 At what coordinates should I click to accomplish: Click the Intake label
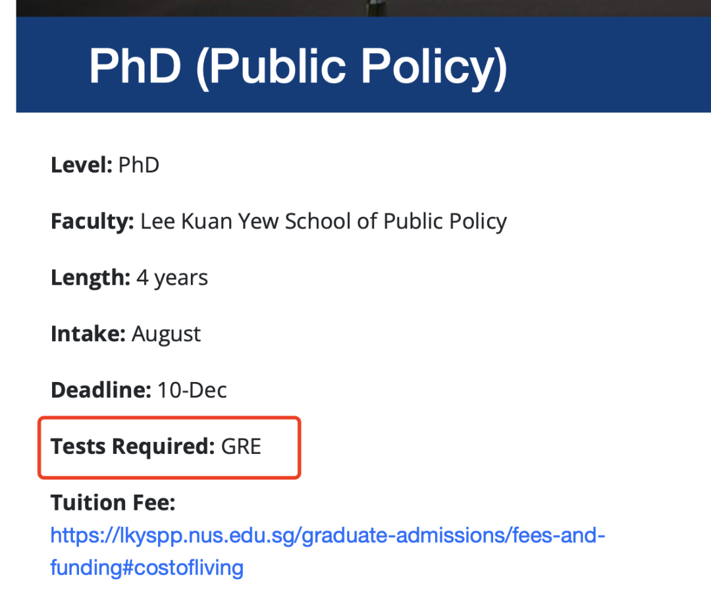click(88, 334)
